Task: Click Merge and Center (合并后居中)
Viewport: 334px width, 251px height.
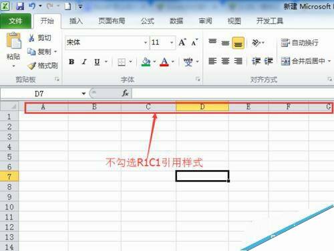Action: click(303, 61)
